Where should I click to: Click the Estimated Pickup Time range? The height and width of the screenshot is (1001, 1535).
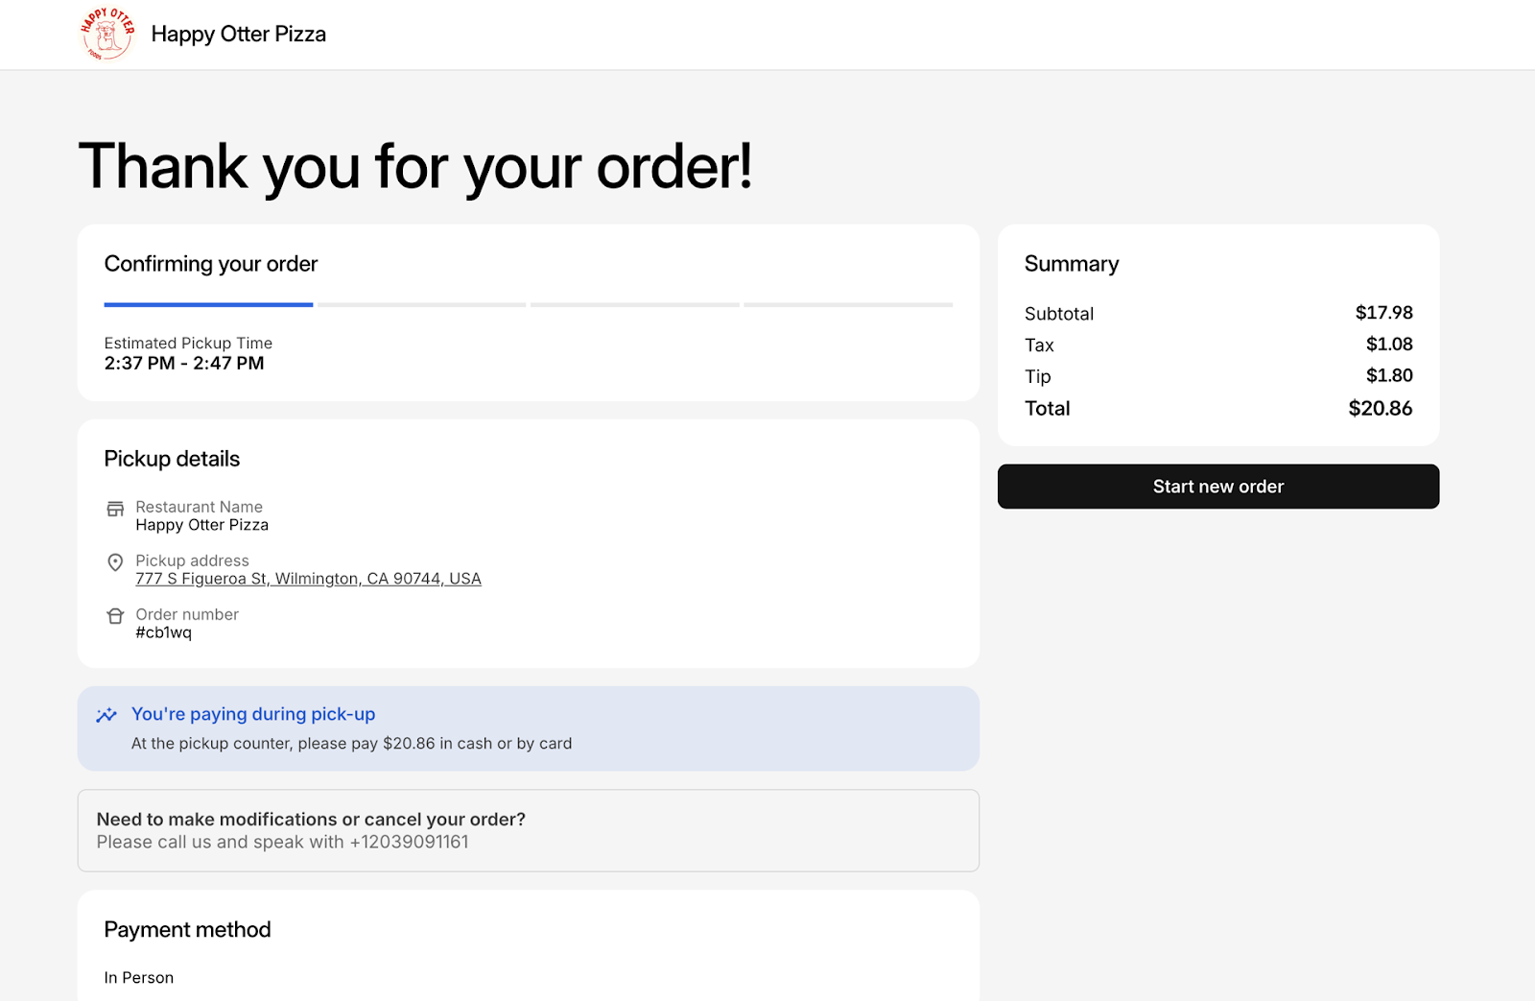click(184, 364)
